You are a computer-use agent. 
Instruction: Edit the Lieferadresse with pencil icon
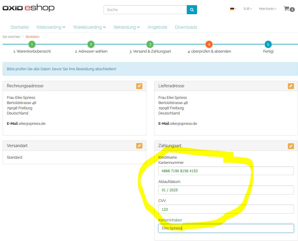click(291, 86)
